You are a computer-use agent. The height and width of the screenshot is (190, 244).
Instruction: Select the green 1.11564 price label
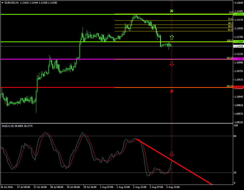click(x=238, y=42)
